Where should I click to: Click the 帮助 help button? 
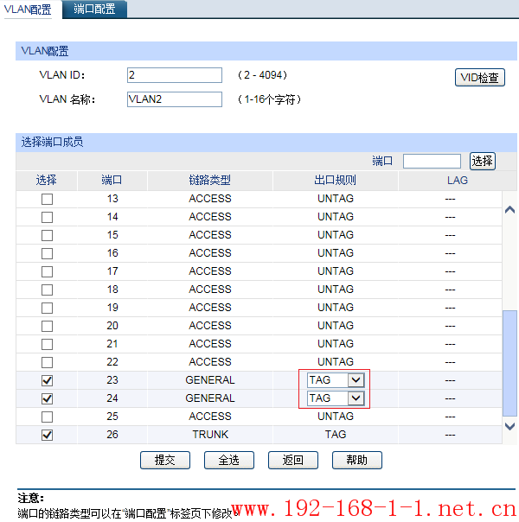coord(357,460)
